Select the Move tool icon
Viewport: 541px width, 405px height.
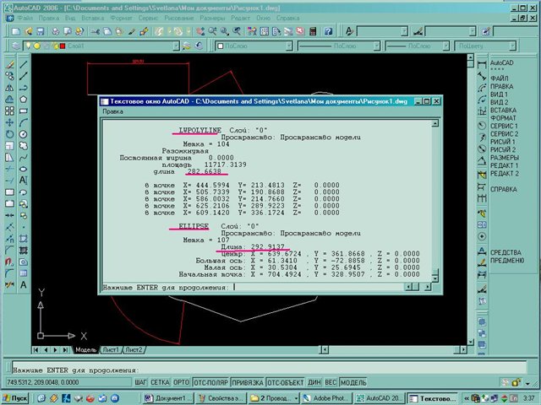[x=8, y=121]
